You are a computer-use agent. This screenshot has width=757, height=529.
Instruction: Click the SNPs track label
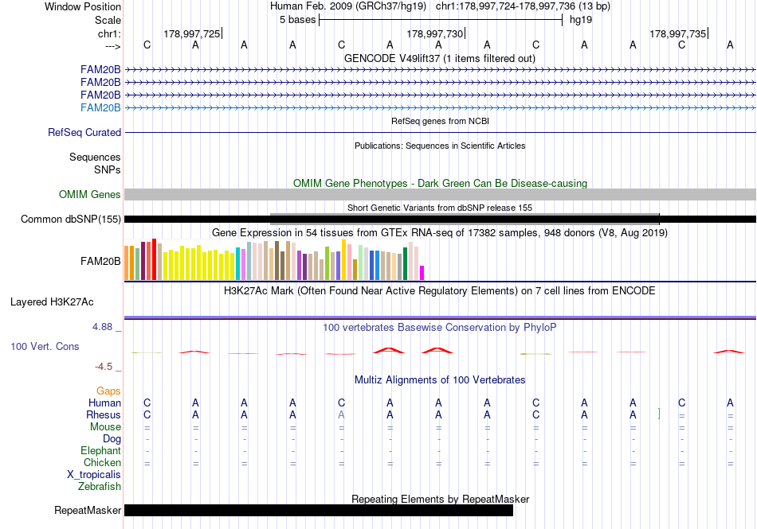point(108,169)
